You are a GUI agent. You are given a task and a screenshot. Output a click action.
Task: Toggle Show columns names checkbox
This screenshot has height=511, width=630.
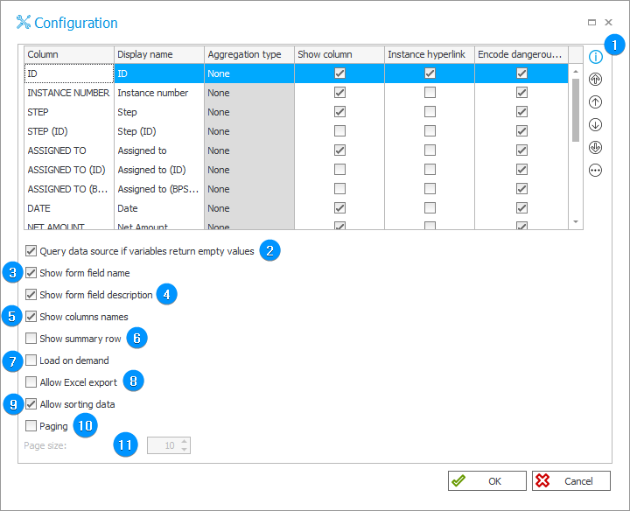coord(31,317)
